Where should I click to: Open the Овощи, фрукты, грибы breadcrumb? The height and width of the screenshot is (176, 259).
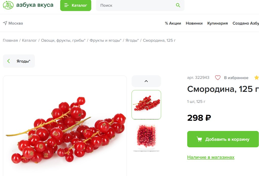pos(63,40)
